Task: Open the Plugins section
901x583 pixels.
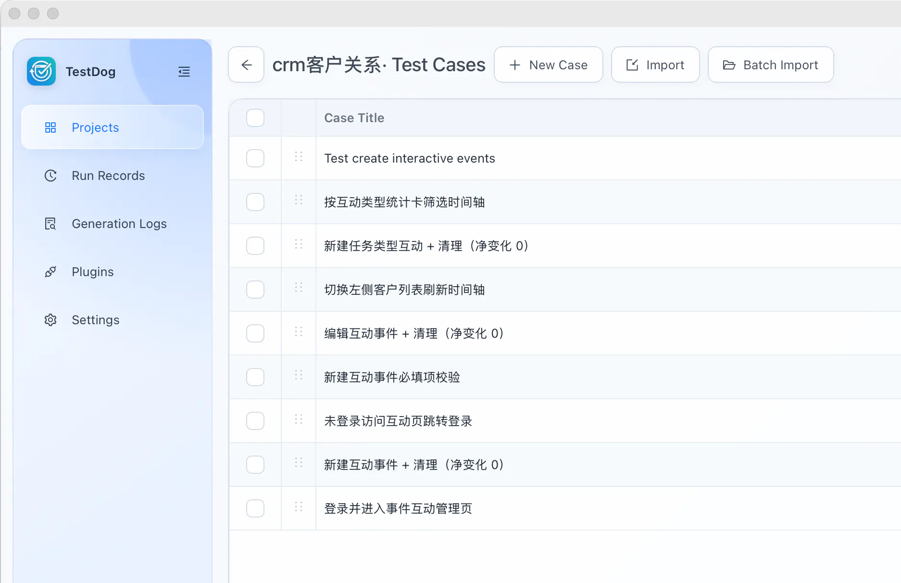Action: coord(113,272)
